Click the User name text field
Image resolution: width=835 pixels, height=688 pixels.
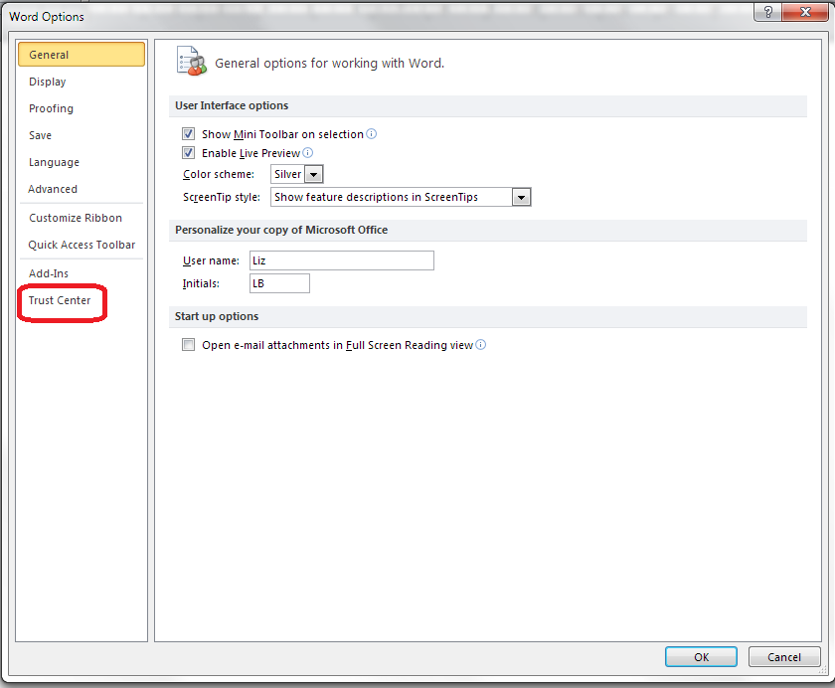coord(341,260)
